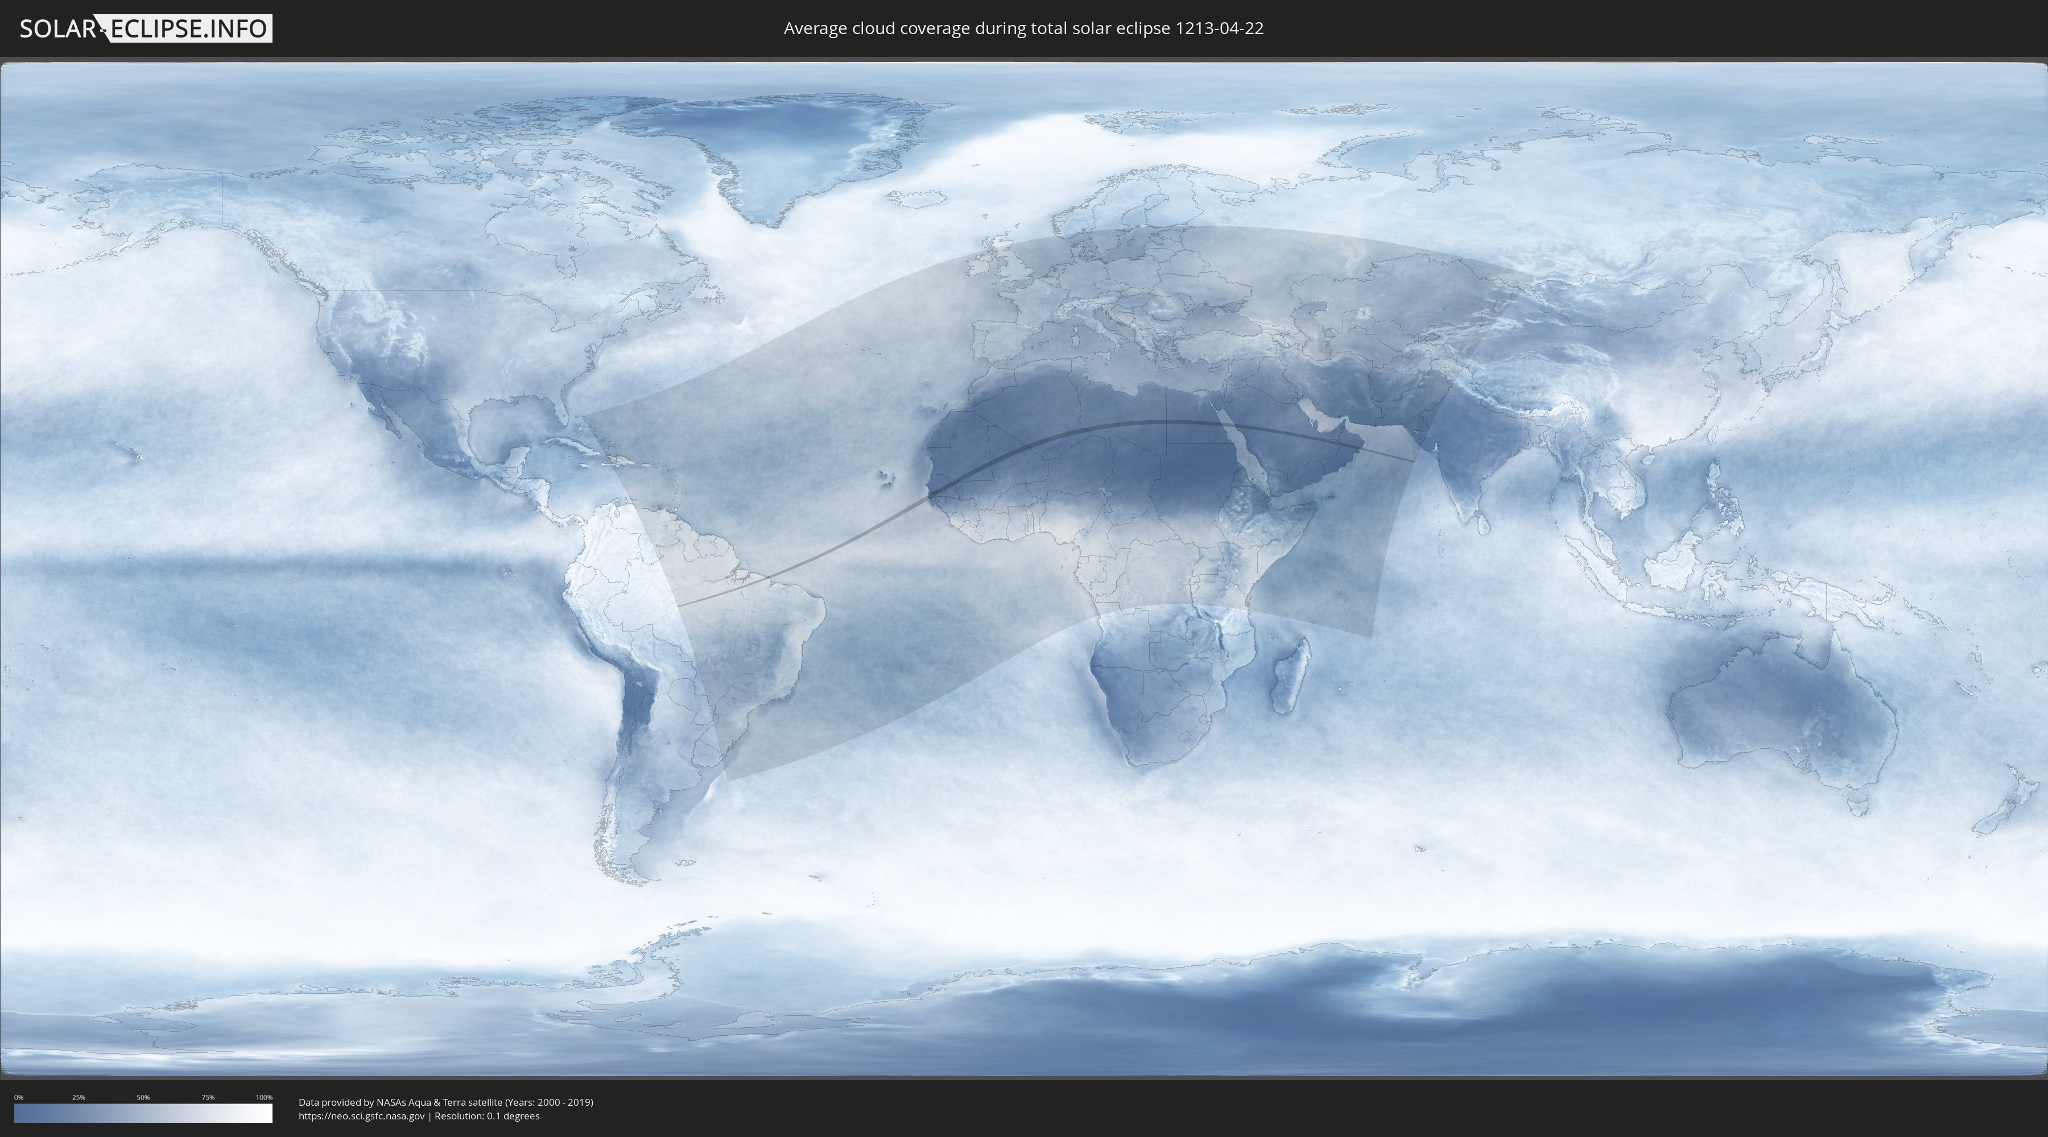Click the https://neo.sci.gsfc.nasa.gov URL text
Image resolution: width=2048 pixels, height=1137 pixels.
click(362, 1117)
